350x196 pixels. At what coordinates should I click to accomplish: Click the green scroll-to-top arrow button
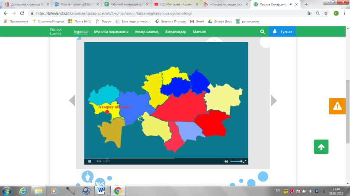[x=321, y=146]
